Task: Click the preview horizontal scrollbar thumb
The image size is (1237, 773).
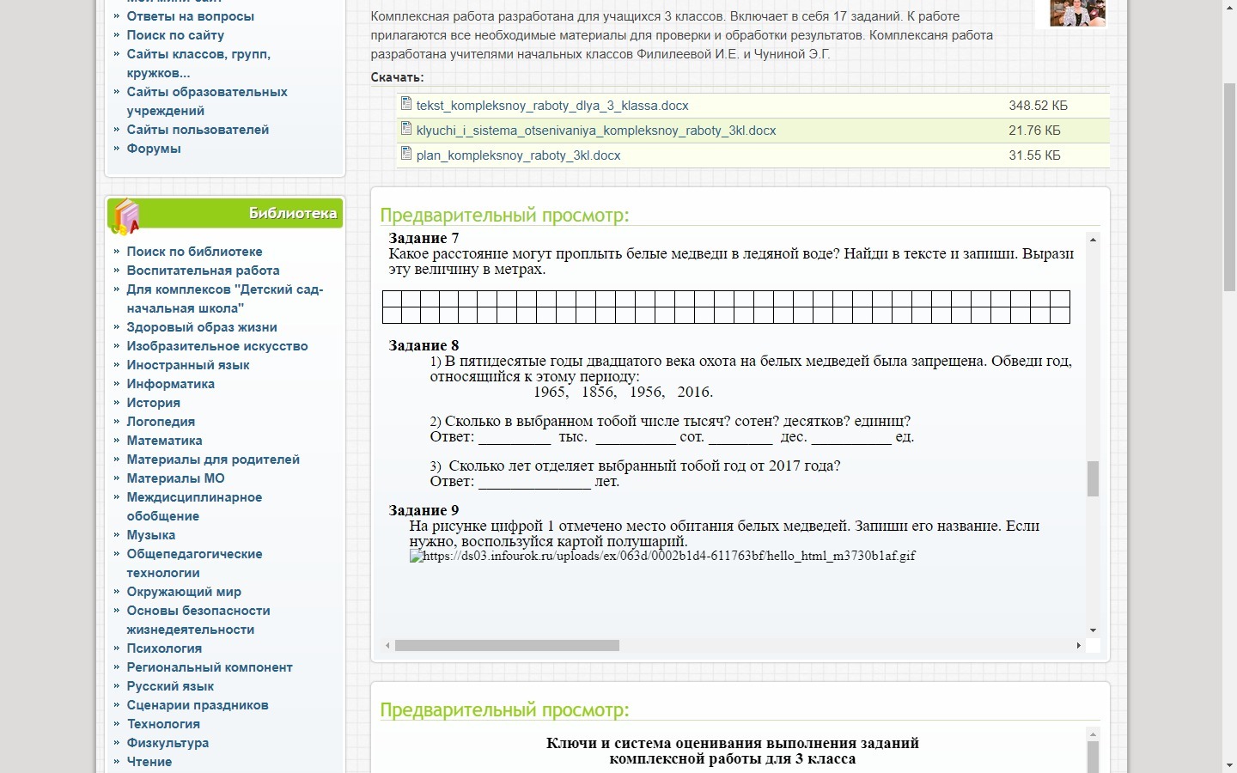Action: pos(507,645)
